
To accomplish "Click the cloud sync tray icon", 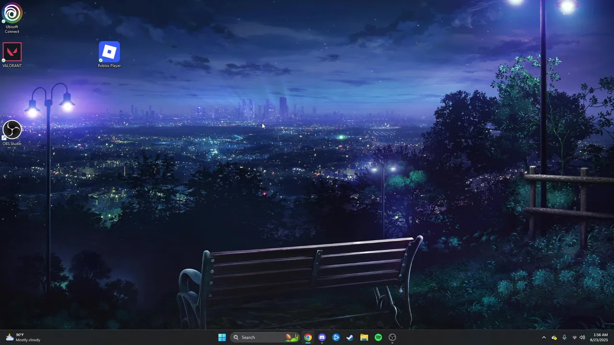I will (x=554, y=337).
